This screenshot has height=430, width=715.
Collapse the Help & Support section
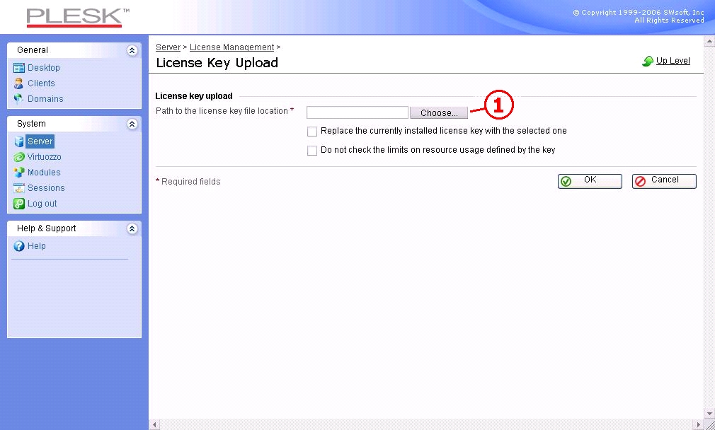pyautogui.click(x=132, y=228)
